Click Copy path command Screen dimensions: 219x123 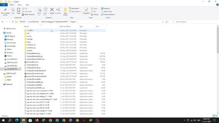[27, 11]
